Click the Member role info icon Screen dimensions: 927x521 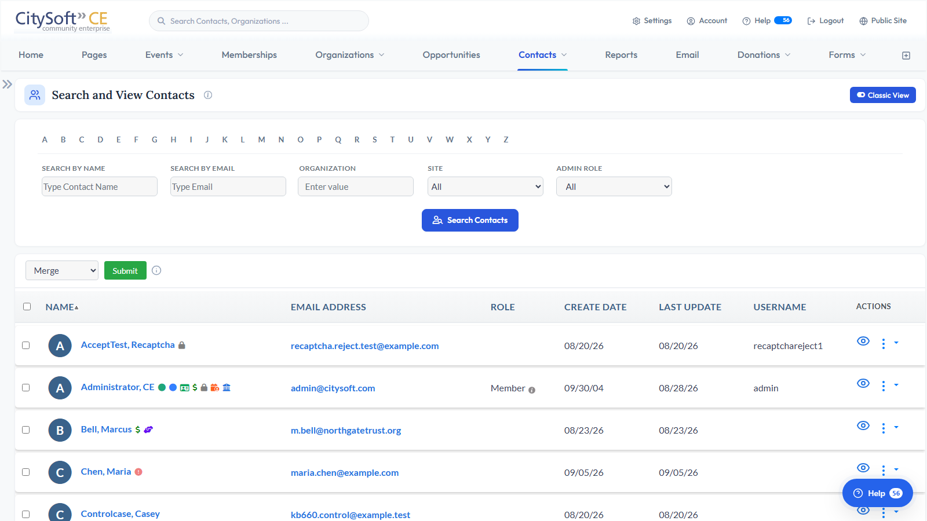pos(532,390)
